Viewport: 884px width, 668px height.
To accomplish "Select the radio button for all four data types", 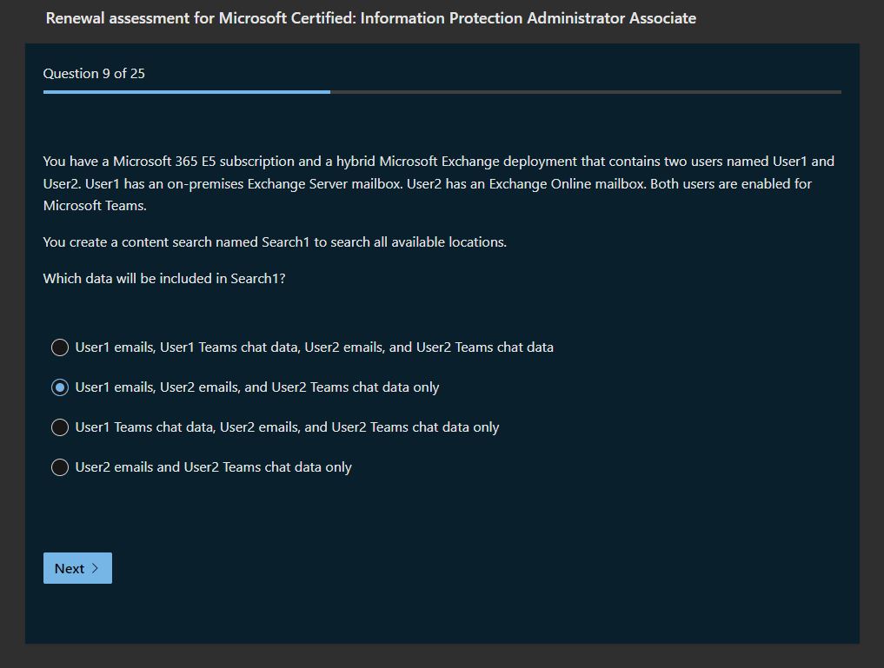I will click(60, 347).
